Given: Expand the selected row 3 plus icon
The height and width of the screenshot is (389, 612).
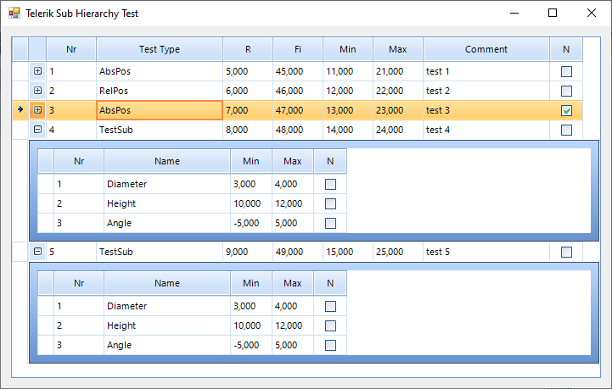Looking at the screenshot, I should point(37,110).
